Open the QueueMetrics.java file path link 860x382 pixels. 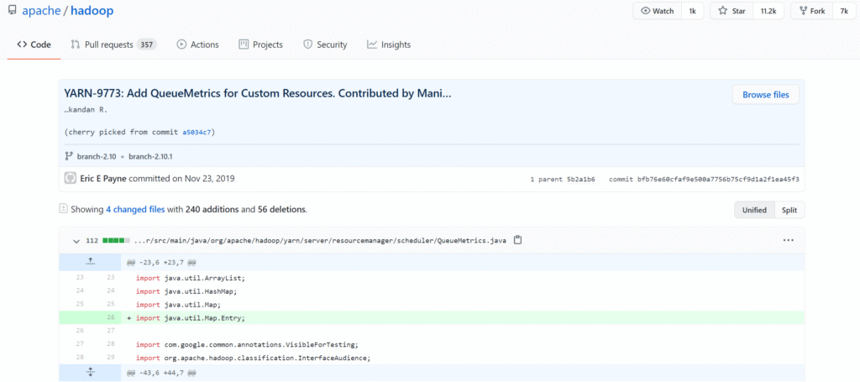tap(320, 241)
